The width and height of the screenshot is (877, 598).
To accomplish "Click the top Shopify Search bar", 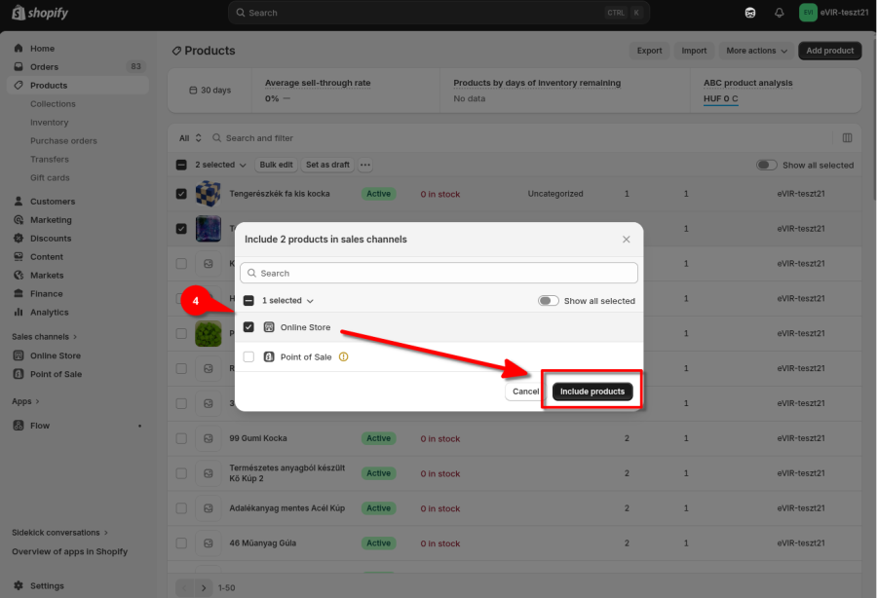I will pos(439,13).
